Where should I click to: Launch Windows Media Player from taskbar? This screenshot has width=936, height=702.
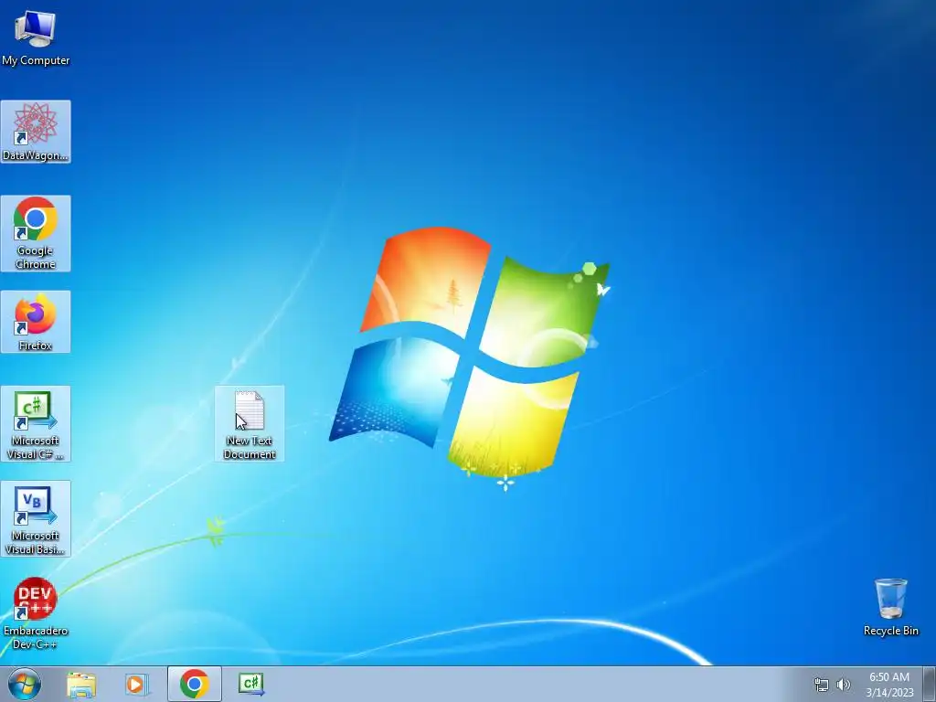137,684
